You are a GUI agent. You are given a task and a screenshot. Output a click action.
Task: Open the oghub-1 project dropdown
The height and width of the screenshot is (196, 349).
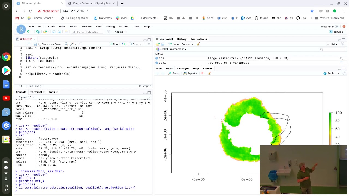338,32
